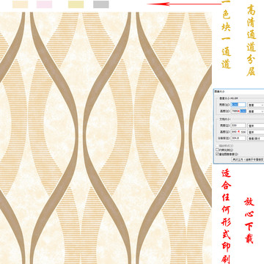Click the red arrow pointing to swatches
The width and height of the screenshot is (264, 264).
point(185,4)
